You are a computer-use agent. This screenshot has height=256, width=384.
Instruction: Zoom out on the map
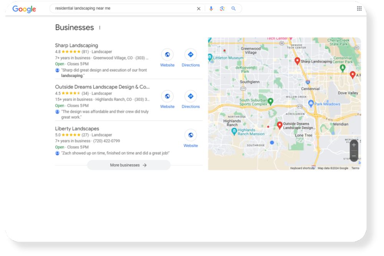point(354,156)
